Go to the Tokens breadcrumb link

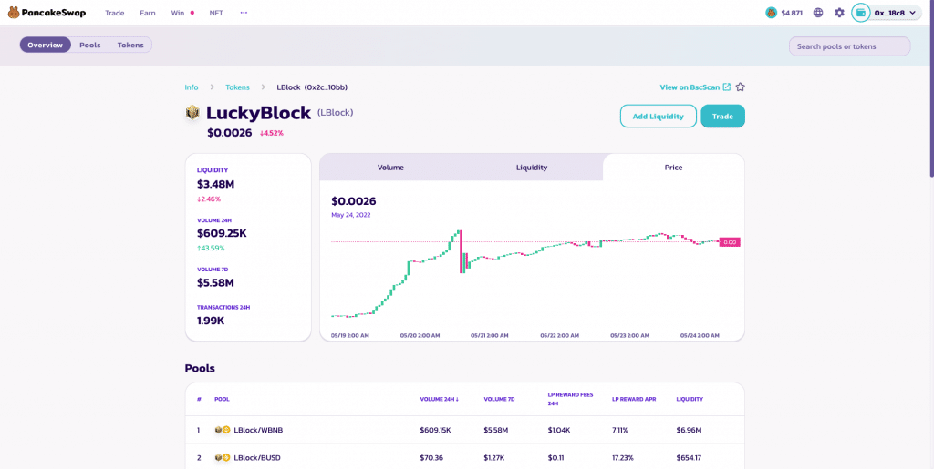(237, 87)
